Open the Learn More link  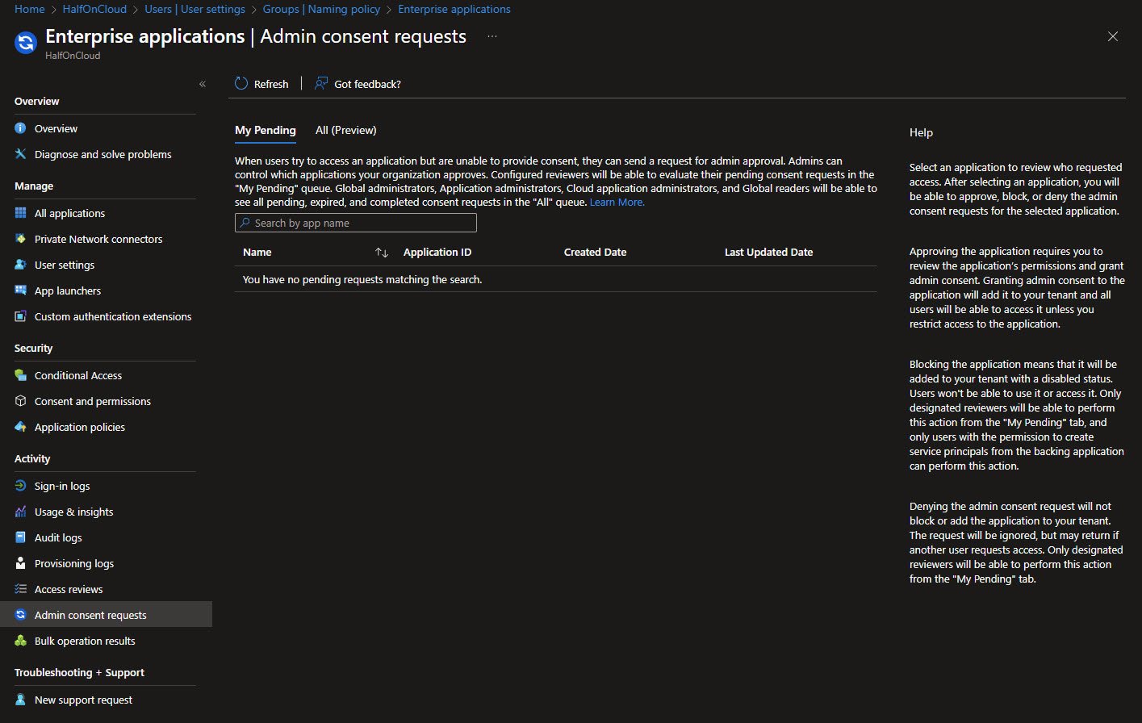(x=617, y=203)
